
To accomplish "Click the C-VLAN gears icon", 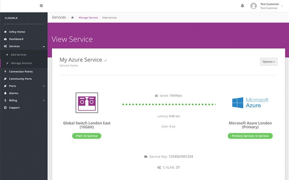I will pos(159,167).
